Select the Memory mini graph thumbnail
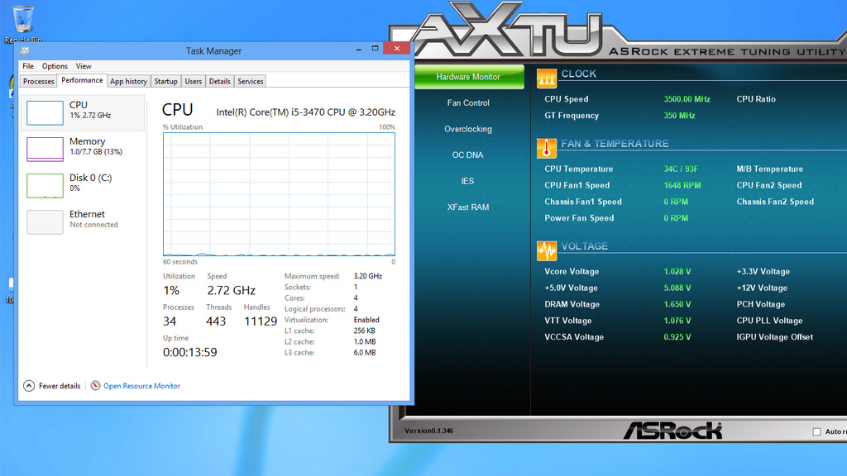 coord(45,149)
